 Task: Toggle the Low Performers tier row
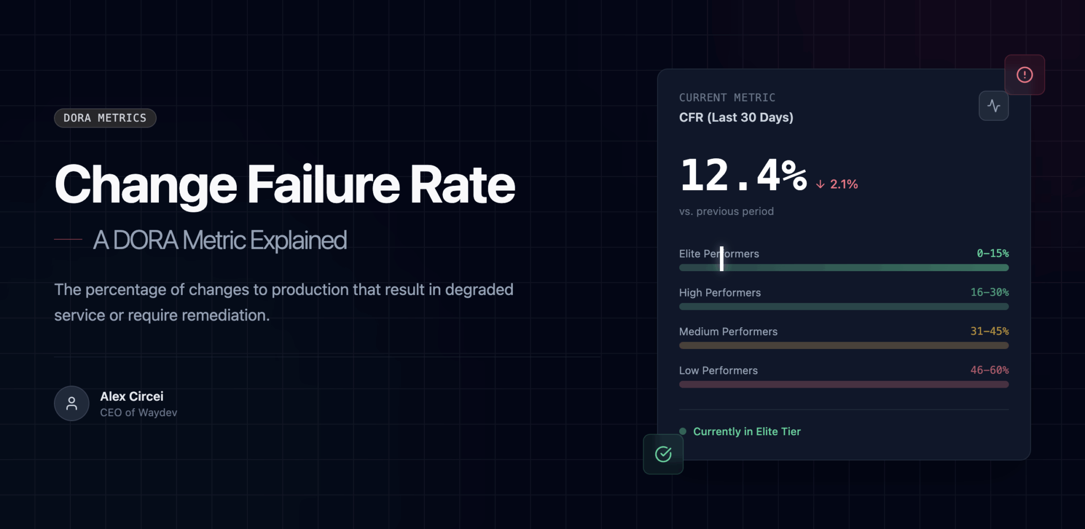(x=842, y=376)
